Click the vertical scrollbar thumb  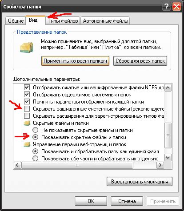point(168,135)
